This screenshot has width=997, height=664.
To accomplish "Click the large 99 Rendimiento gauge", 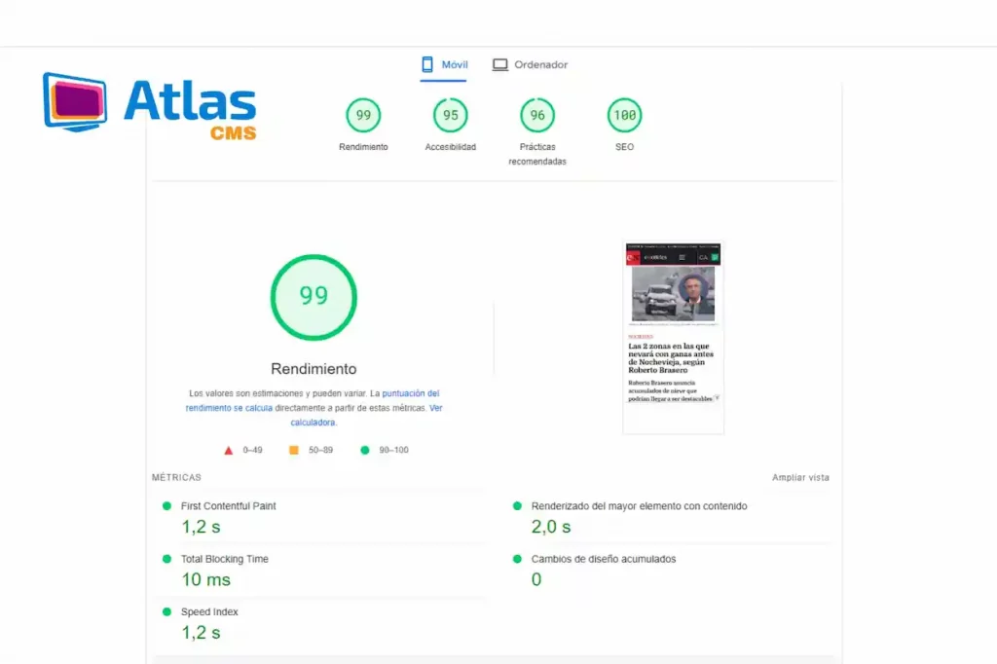I will [x=314, y=297].
